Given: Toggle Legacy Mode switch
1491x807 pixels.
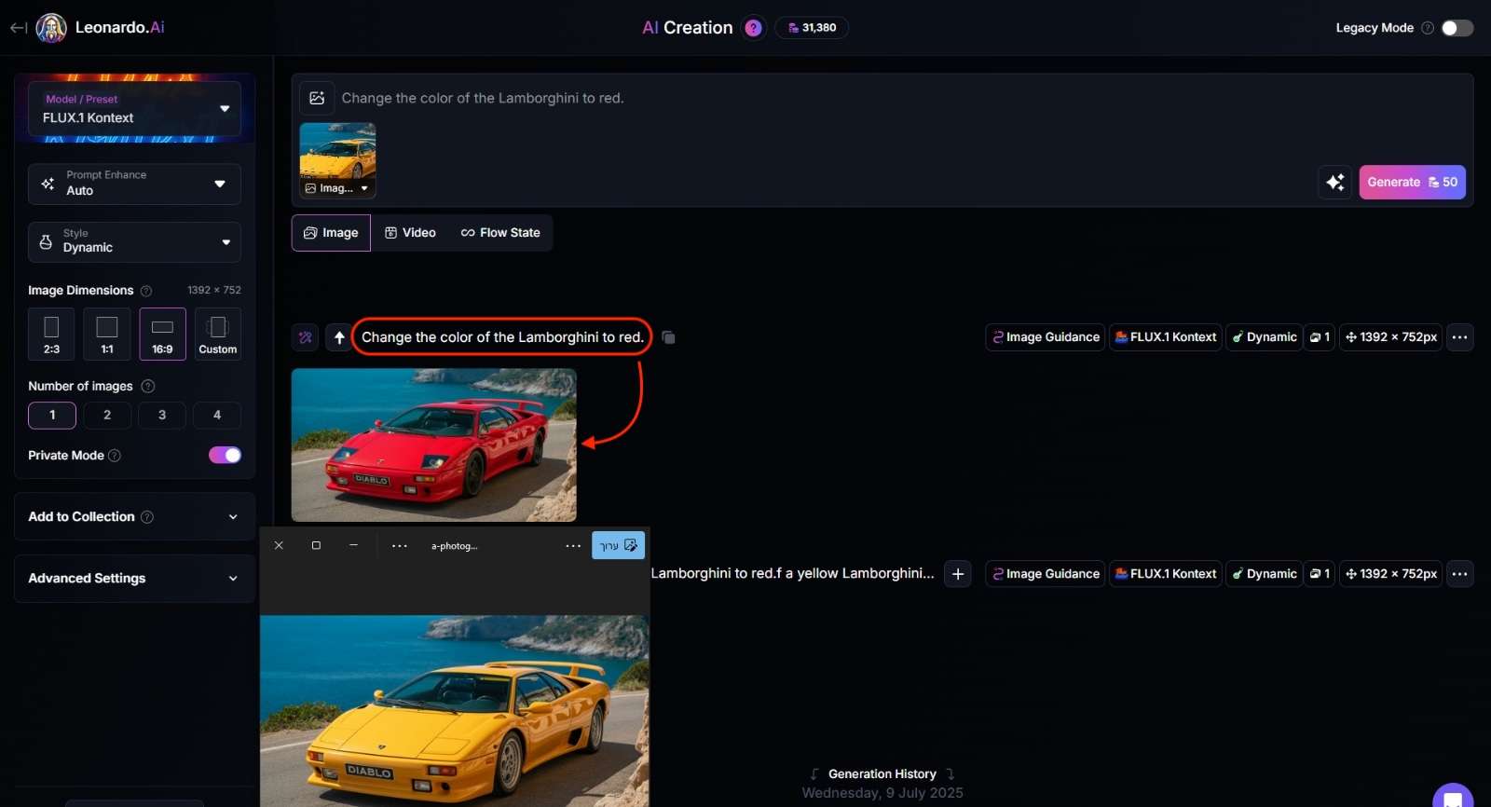Looking at the screenshot, I should (1457, 28).
